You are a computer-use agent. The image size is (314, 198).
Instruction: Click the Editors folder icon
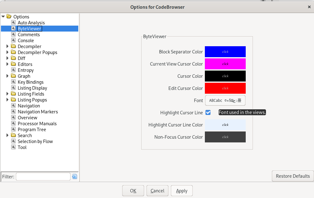pos(13,64)
